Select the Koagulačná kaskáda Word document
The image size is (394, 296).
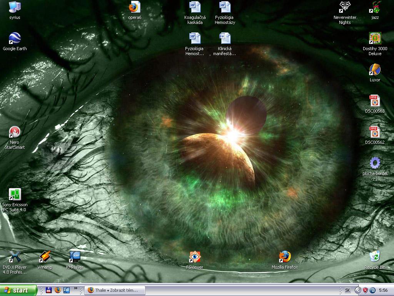coord(195,7)
